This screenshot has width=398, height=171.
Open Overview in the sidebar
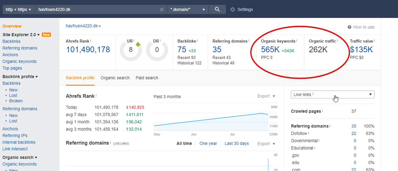coord(12,26)
